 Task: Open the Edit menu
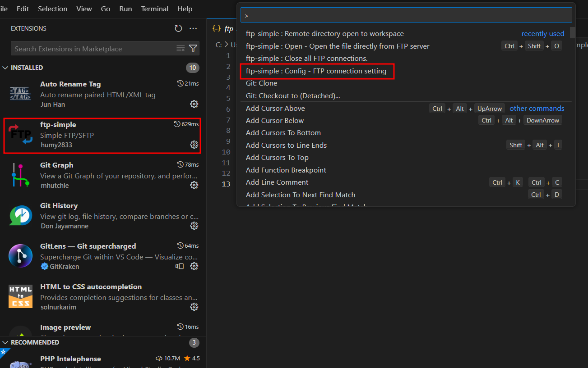tap(23, 9)
